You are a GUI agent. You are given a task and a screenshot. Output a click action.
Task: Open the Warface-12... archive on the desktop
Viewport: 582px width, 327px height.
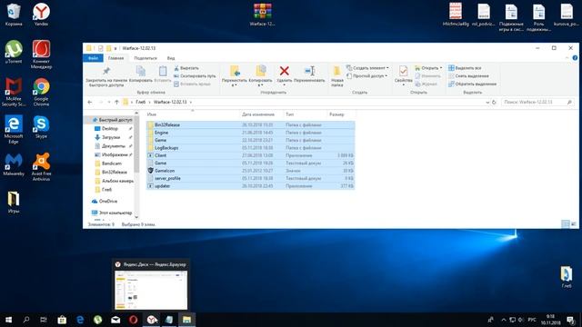click(x=263, y=15)
